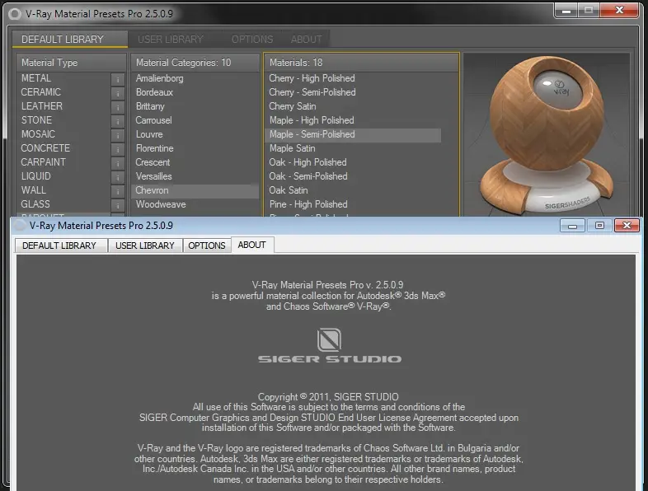The image size is (648, 491).
Task: Open DEFAULT LIBRARY tab in front window
Action: [x=61, y=245]
